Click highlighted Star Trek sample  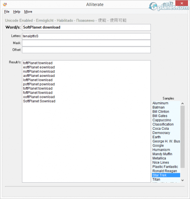point(166,175)
